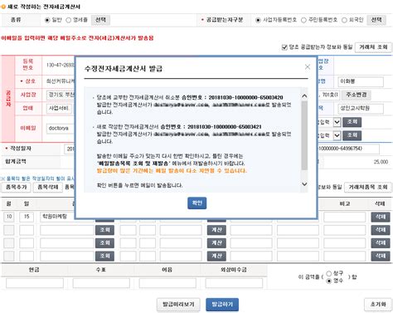The image size is (393, 313).
Task: Click the 성명 field containing 이화봉
Action: (361, 81)
